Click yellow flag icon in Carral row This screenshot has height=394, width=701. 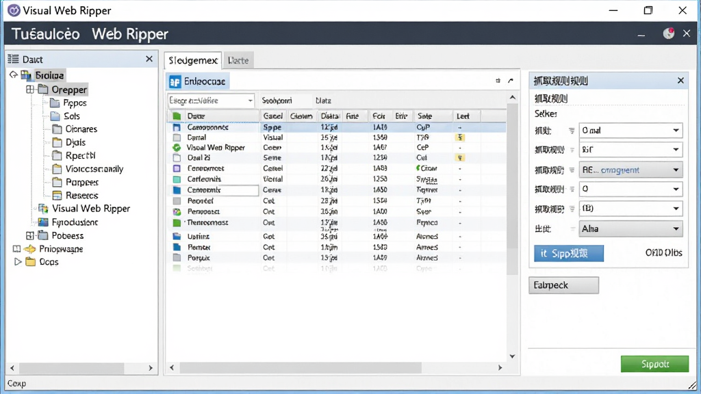(x=460, y=137)
